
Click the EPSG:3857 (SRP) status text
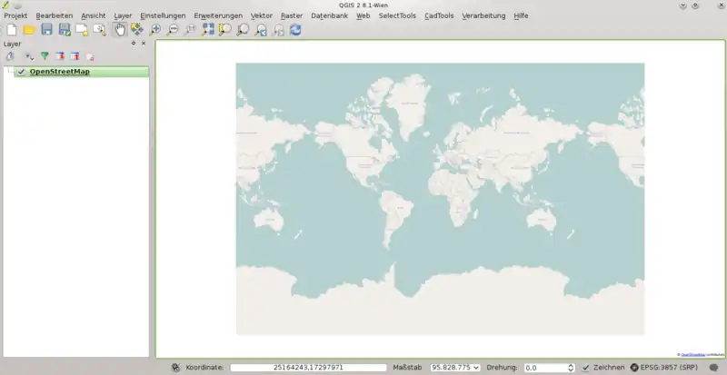[669, 367]
